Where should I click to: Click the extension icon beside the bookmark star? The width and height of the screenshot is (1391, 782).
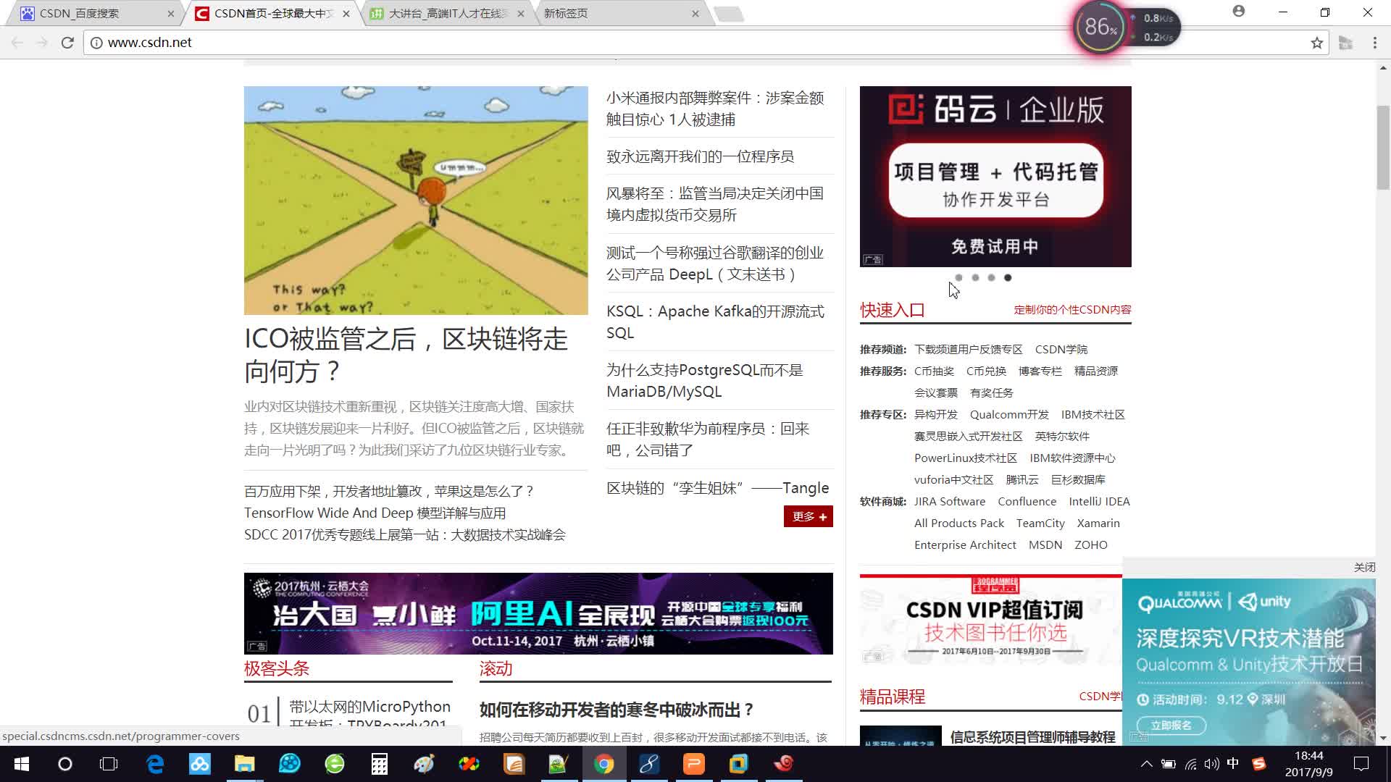coord(1345,43)
